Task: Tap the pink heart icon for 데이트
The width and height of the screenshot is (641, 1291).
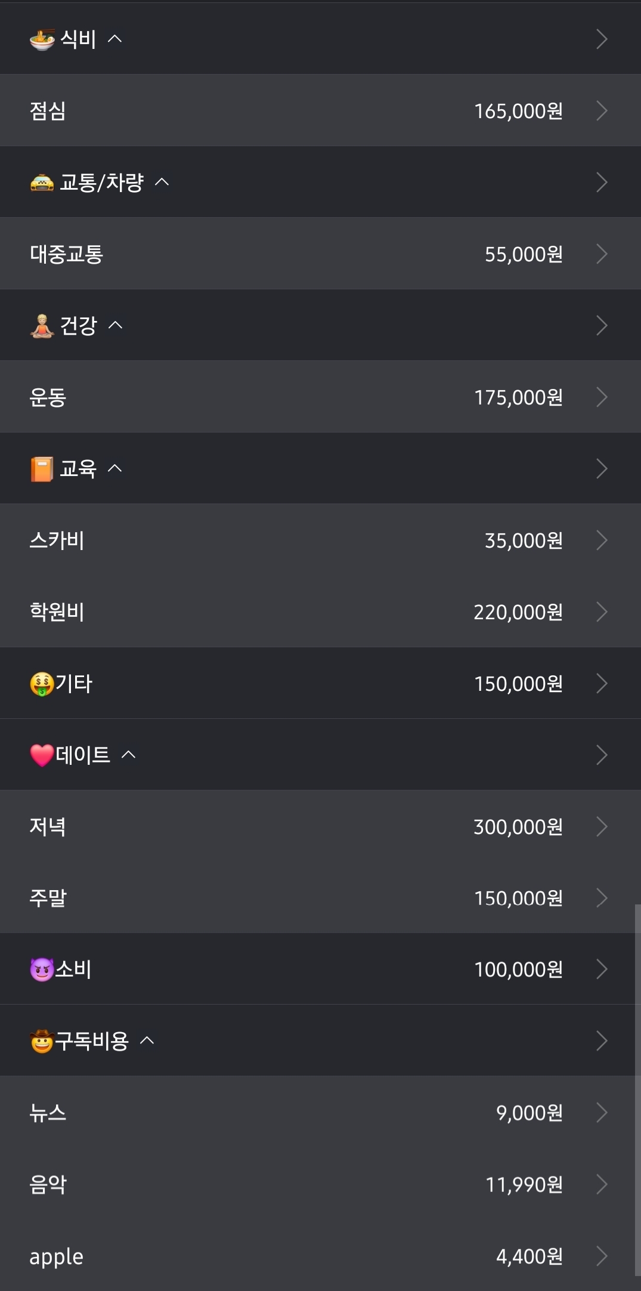Action: click(x=42, y=755)
